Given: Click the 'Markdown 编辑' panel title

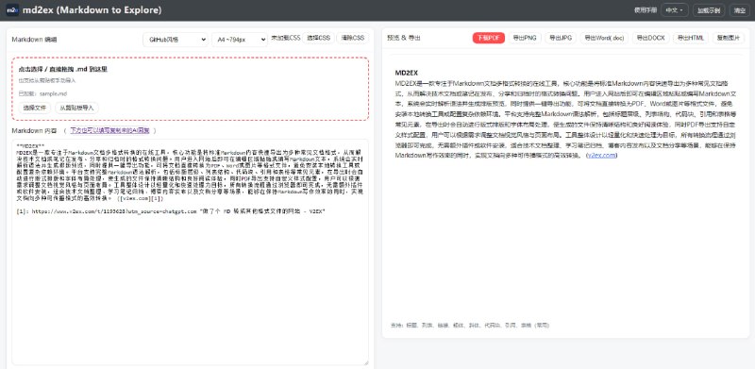Looking at the screenshot, I should coord(34,40).
